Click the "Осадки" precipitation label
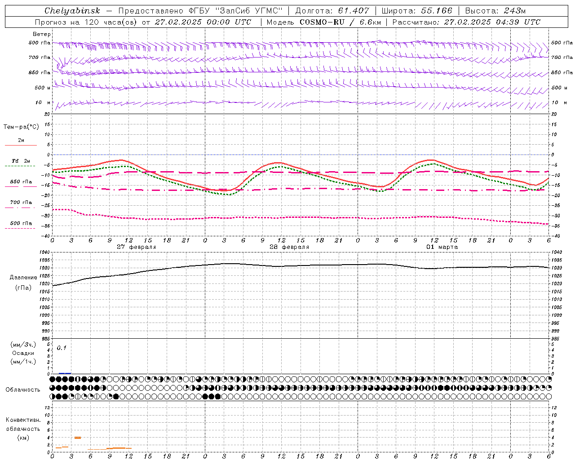The width and height of the screenshot is (575, 460). tap(23, 353)
